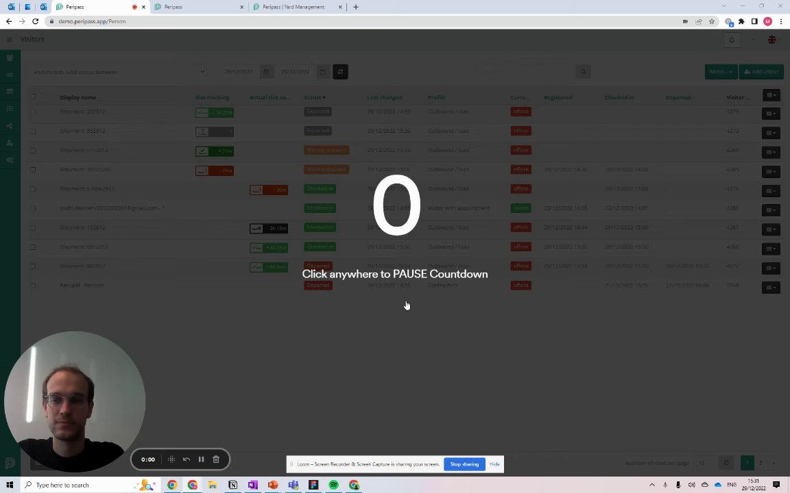The height and width of the screenshot is (493, 790).
Task: Open row actions menu for visitor 4271
Action: pos(771,114)
